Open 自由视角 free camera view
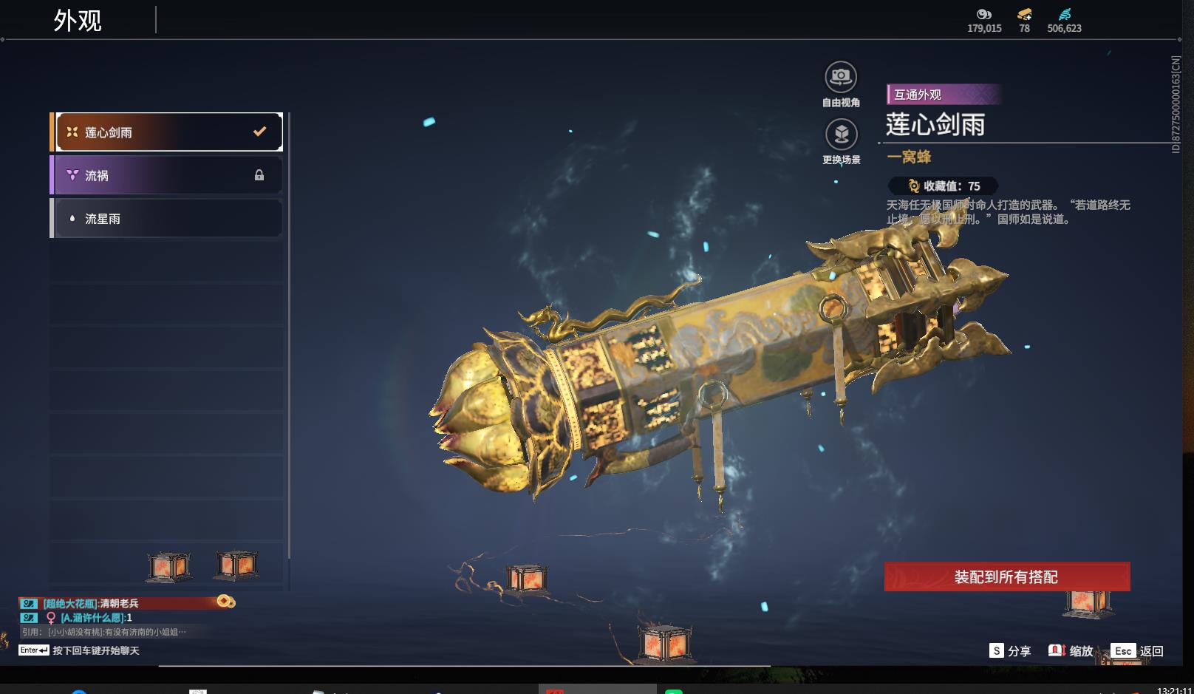Image resolution: width=1194 pixels, height=694 pixels. (841, 77)
